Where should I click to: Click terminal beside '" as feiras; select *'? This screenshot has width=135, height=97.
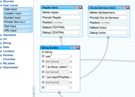click(71, 67)
